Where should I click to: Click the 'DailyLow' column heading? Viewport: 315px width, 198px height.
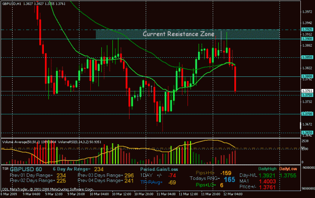[x=288, y=169]
